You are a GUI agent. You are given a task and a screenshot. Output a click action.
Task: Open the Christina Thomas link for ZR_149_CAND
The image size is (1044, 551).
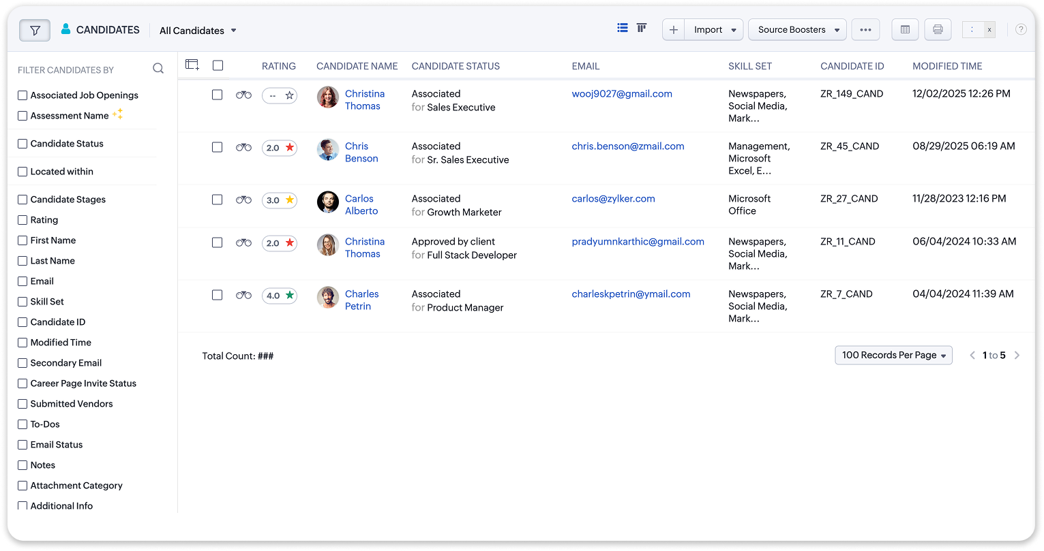tap(365, 100)
